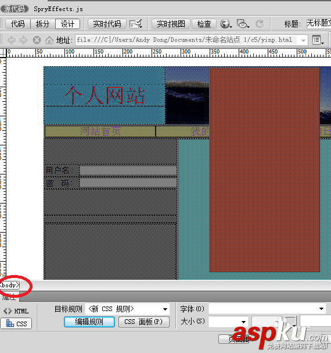The height and width of the screenshot is (353, 331).
Task: Click 编辑规则 (Edit Rule) button
Action: pyautogui.click(x=89, y=322)
